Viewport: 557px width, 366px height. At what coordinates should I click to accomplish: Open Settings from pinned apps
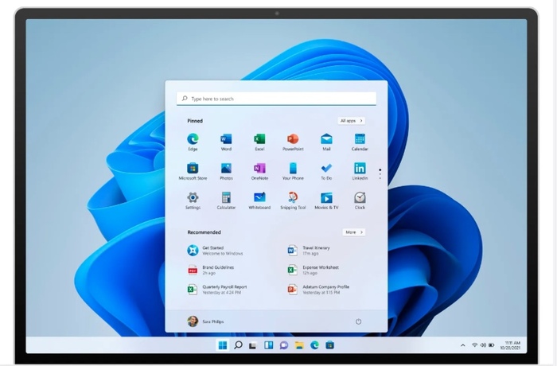pyautogui.click(x=193, y=200)
